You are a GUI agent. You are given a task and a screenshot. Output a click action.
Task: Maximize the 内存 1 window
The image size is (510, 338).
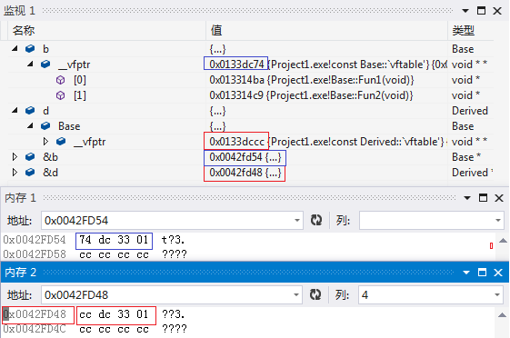point(483,197)
